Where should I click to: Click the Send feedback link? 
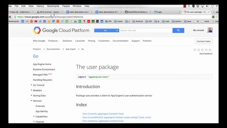[206, 54]
